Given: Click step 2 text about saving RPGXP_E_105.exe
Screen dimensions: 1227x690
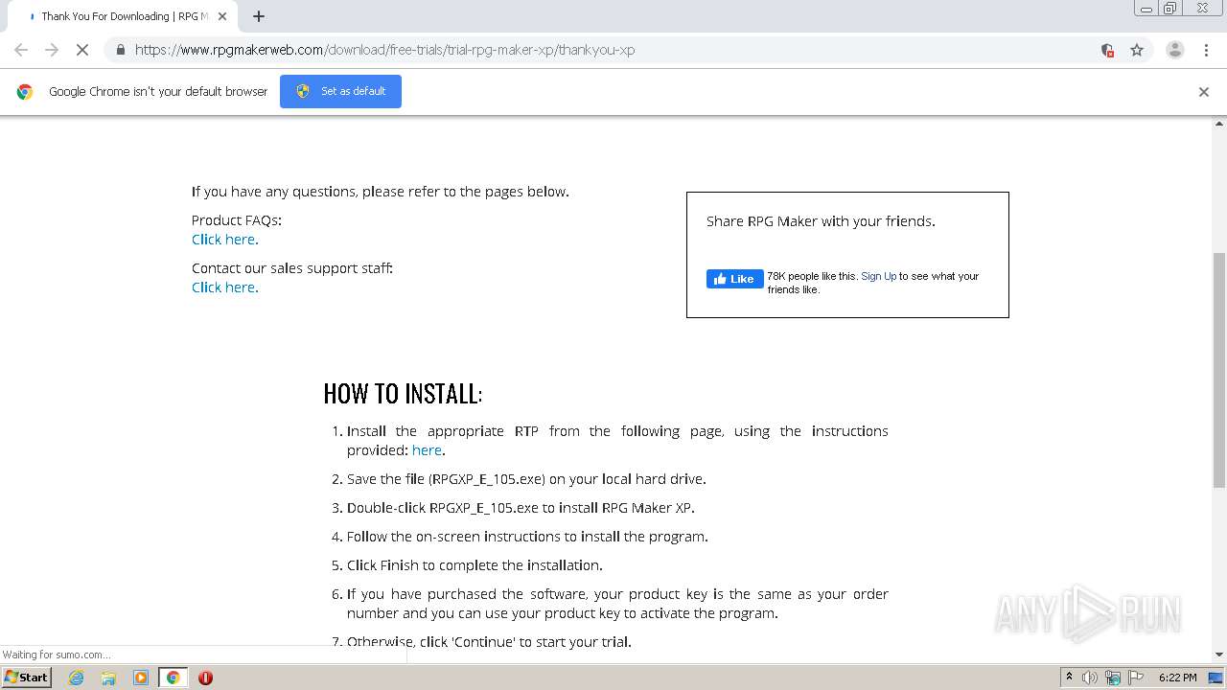Looking at the screenshot, I should click(526, 479).
